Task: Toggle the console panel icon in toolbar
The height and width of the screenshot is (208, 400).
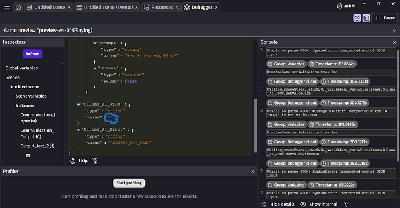Action: point(366,18)
